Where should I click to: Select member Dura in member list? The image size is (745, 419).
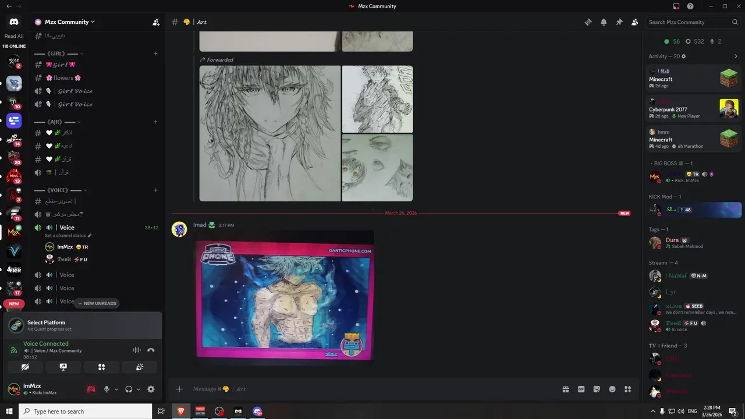693,243
